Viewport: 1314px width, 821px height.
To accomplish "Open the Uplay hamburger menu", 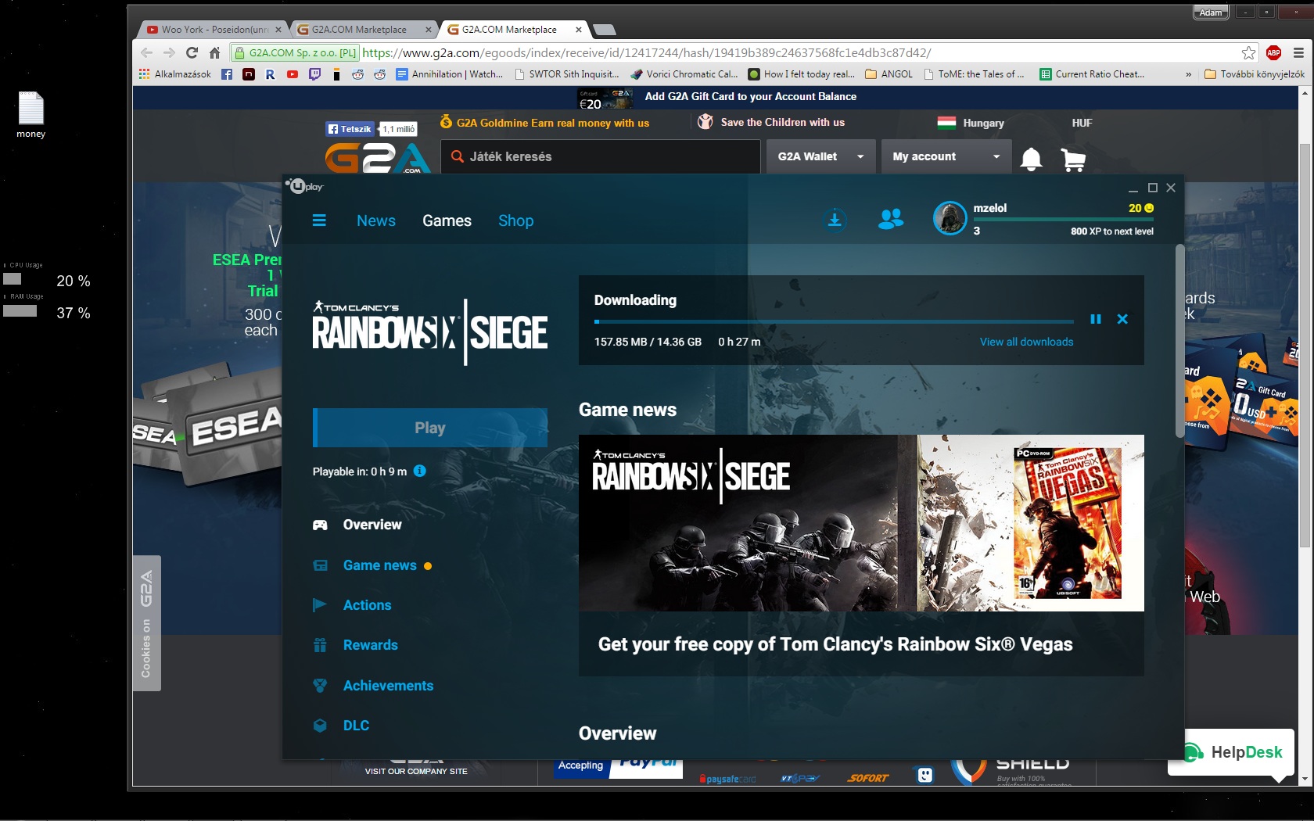I will (x=319, y=220).
